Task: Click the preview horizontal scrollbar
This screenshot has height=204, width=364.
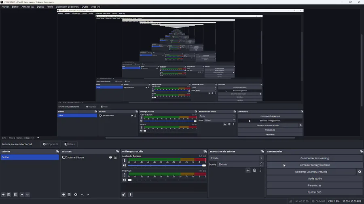Action: tap(200, 138)
